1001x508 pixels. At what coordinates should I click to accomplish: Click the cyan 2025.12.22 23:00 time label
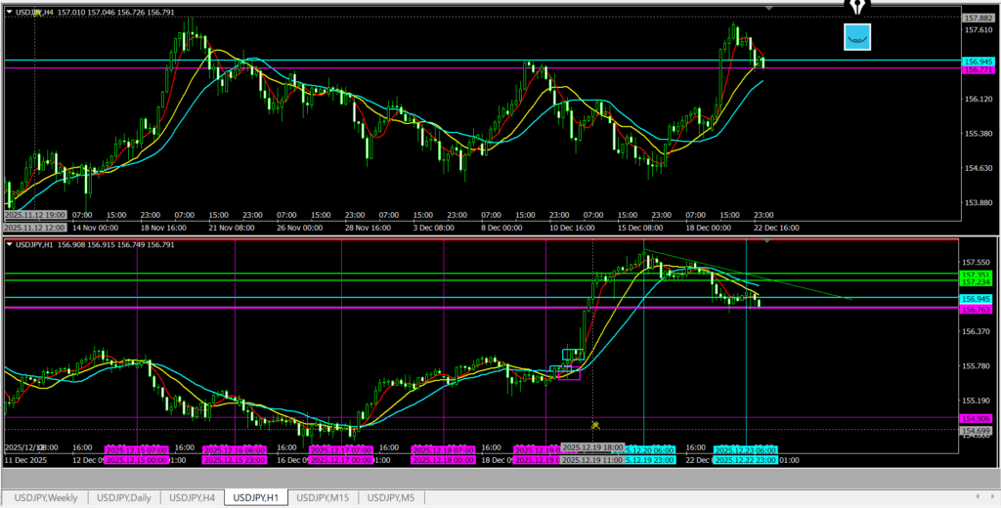[745, 459]
